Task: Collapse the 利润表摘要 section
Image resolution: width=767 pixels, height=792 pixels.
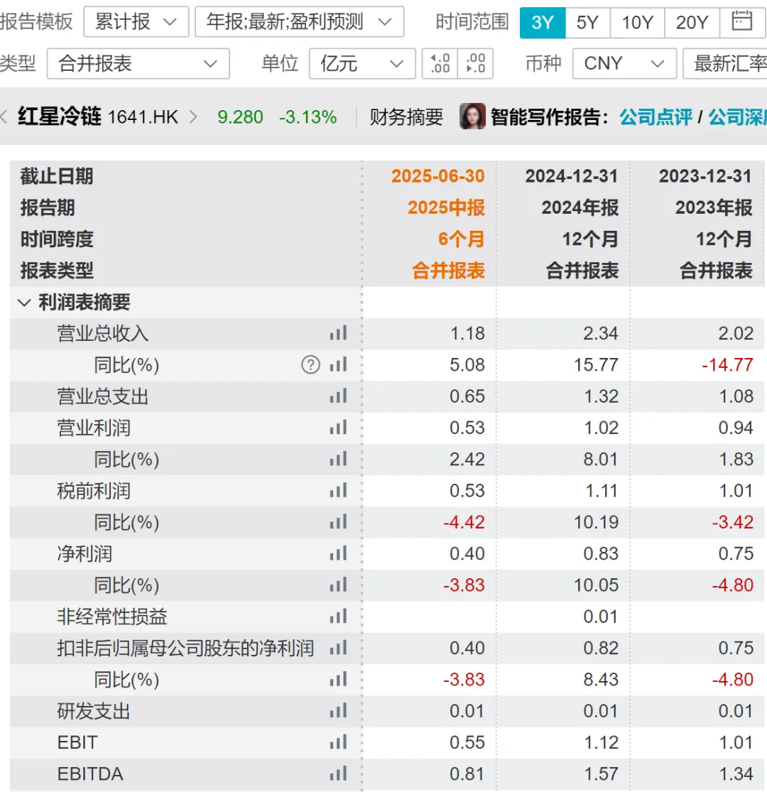Action: click(23, 303)
